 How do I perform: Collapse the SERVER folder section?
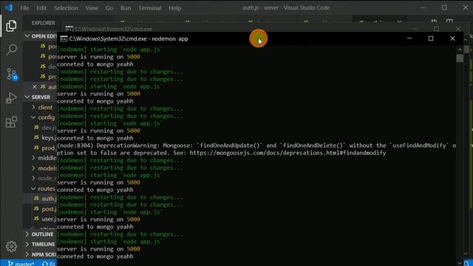click(40, 97)
